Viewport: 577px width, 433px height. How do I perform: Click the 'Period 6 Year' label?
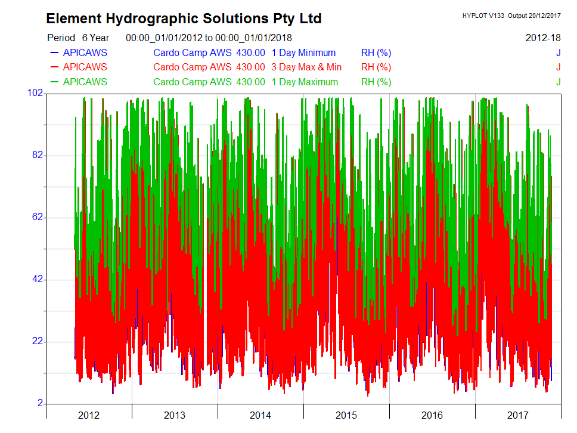click(78, 38)
